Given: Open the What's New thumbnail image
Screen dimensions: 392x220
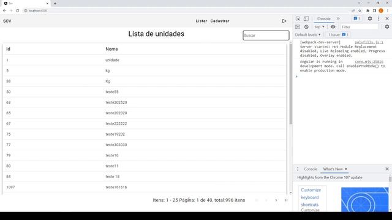Looking at the screenshot, I should point(365,200).
